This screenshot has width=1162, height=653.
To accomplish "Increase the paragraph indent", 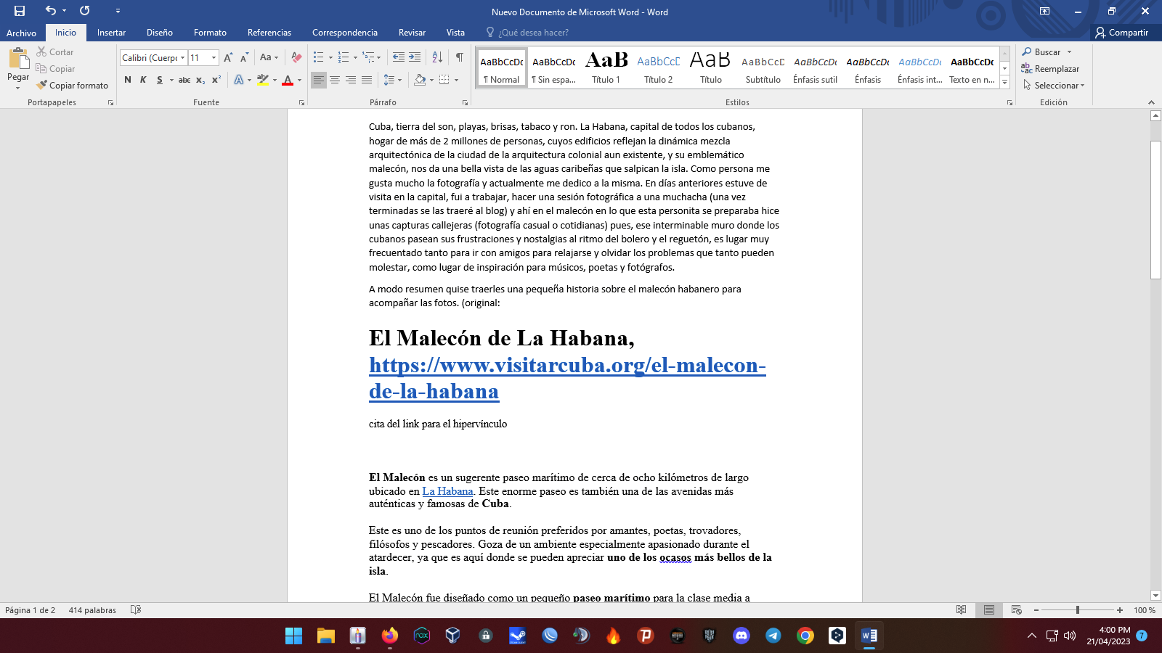I will (415, 57).
